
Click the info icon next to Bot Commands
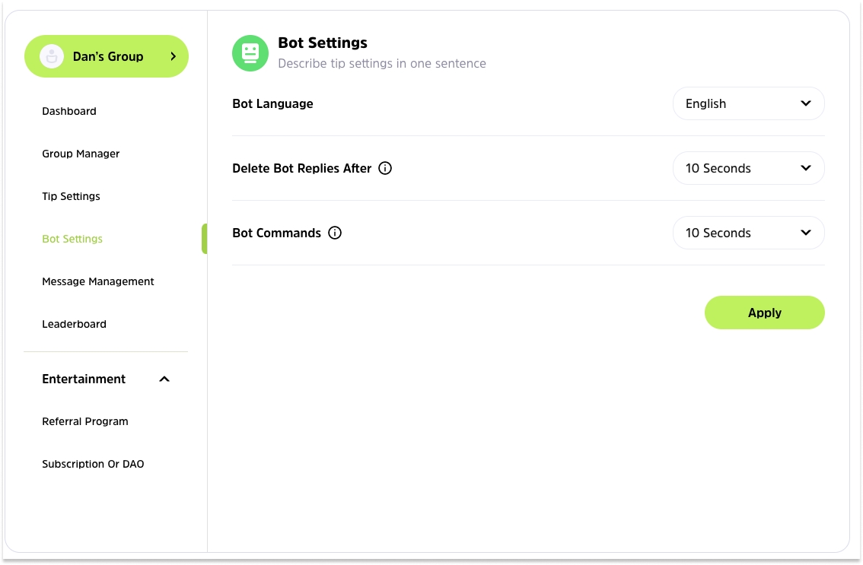point(335,233)
